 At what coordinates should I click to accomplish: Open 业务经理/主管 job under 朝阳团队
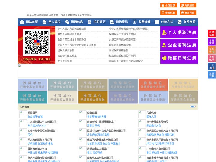(35, 116)
